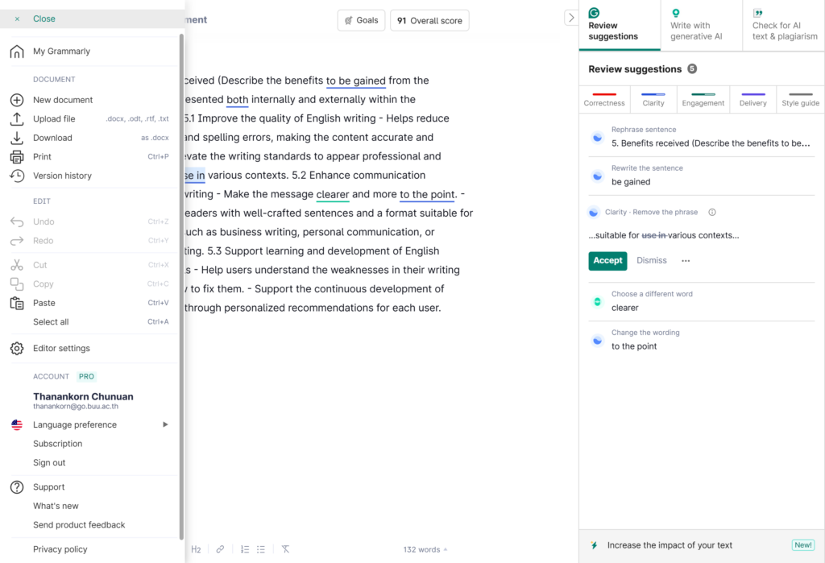Toggle bulleted list formatting
This screenshot has height=563, width=825.
[x=261, y=549]
